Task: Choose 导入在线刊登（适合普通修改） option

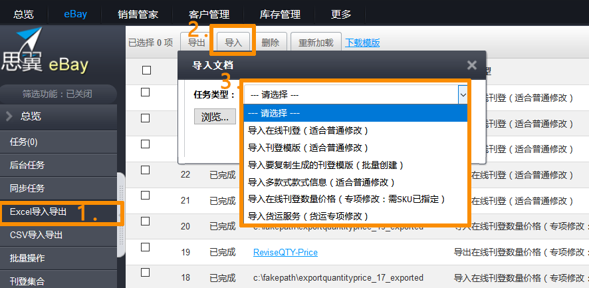Action: [356, 130]
